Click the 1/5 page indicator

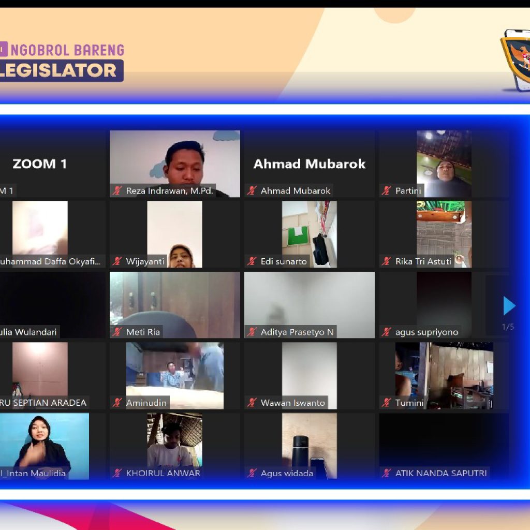508,327
